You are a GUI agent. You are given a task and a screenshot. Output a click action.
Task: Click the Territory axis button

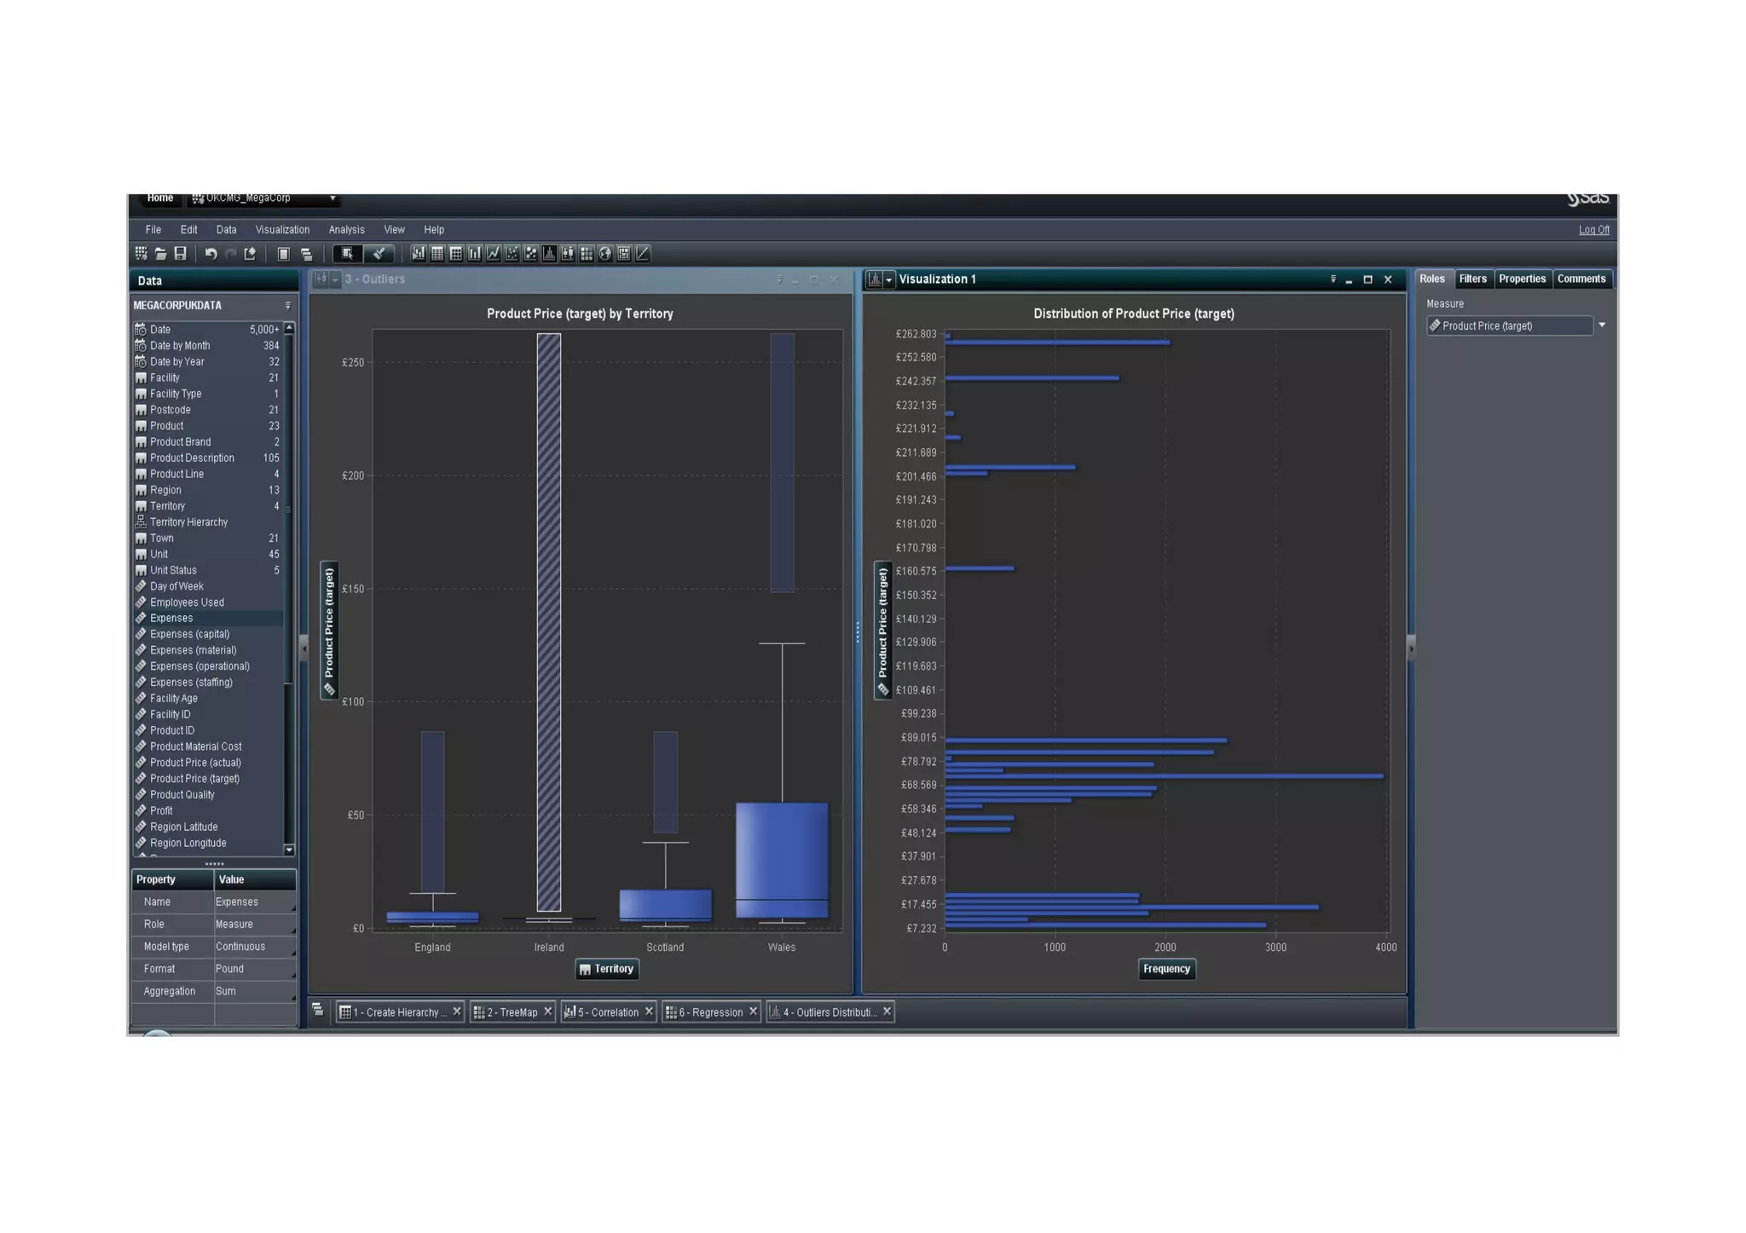pos(606,970)
